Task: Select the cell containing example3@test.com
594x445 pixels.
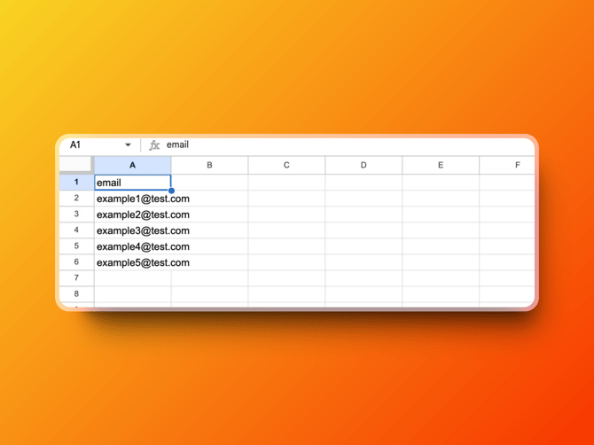Action: [133, 230]
